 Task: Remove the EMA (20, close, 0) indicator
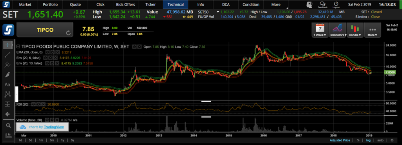pos(57,52)
